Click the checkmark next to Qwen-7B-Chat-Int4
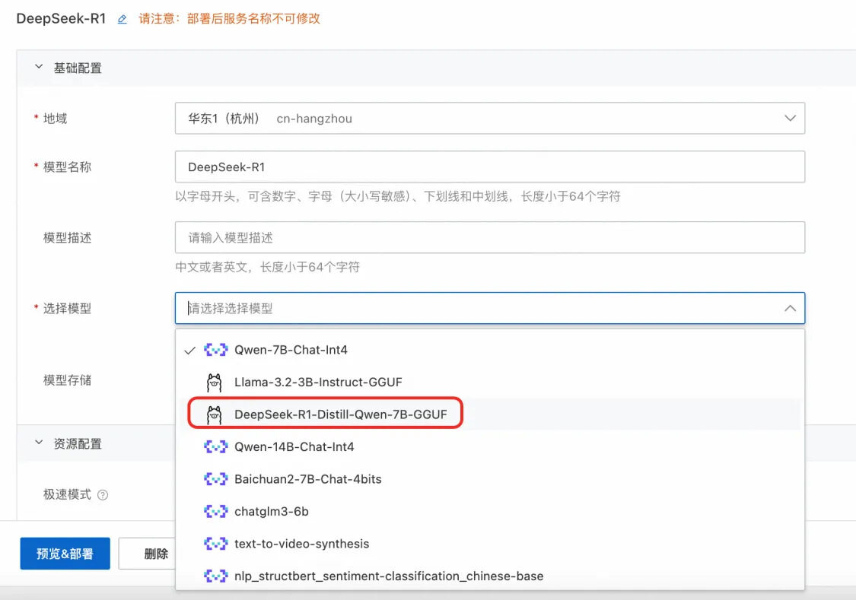This screenshot has width=856, height=600. point(189,351)
